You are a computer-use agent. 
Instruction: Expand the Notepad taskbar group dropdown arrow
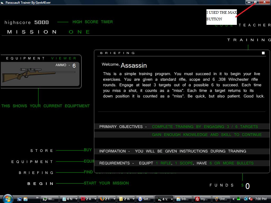pyautogui.click(x=76, y=199)
